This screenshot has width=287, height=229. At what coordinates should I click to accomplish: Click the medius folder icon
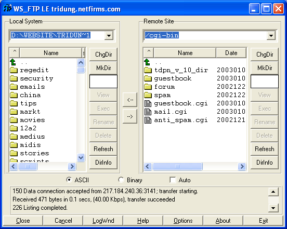[x=14, y=137]
